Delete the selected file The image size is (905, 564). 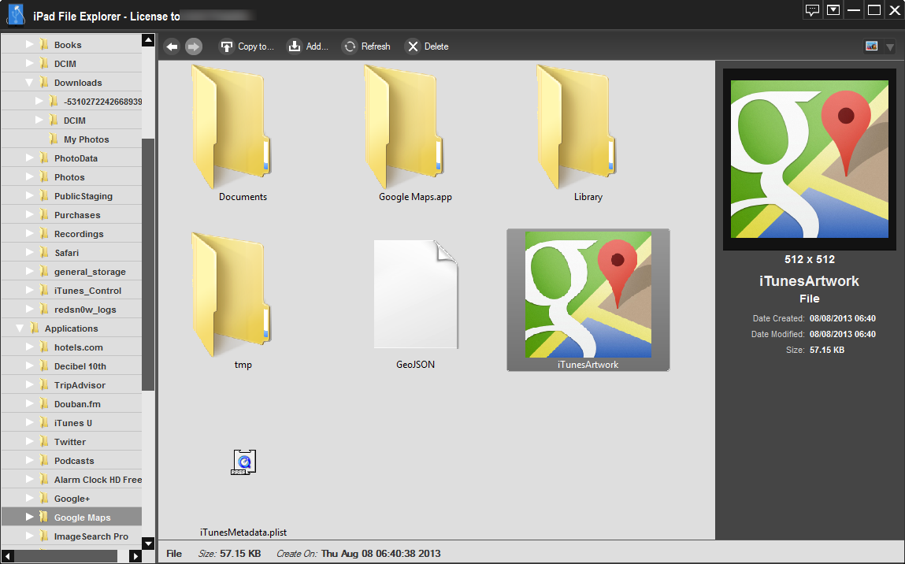pos(427,46)
